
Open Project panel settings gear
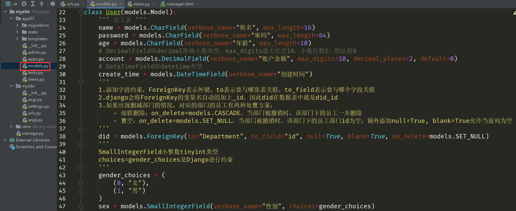[x=52, y=4]
